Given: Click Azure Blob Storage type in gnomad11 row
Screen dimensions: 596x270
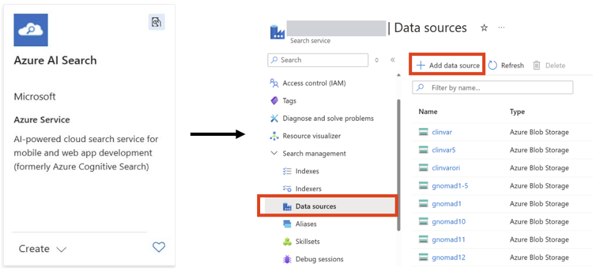Looking at the screenshot, I should click(539, 240).
